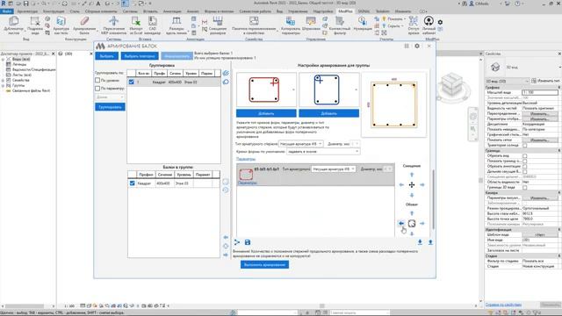Click the wrap left arrow under Обхват
The height and width of the screenshot is (316, 562).
401,223
